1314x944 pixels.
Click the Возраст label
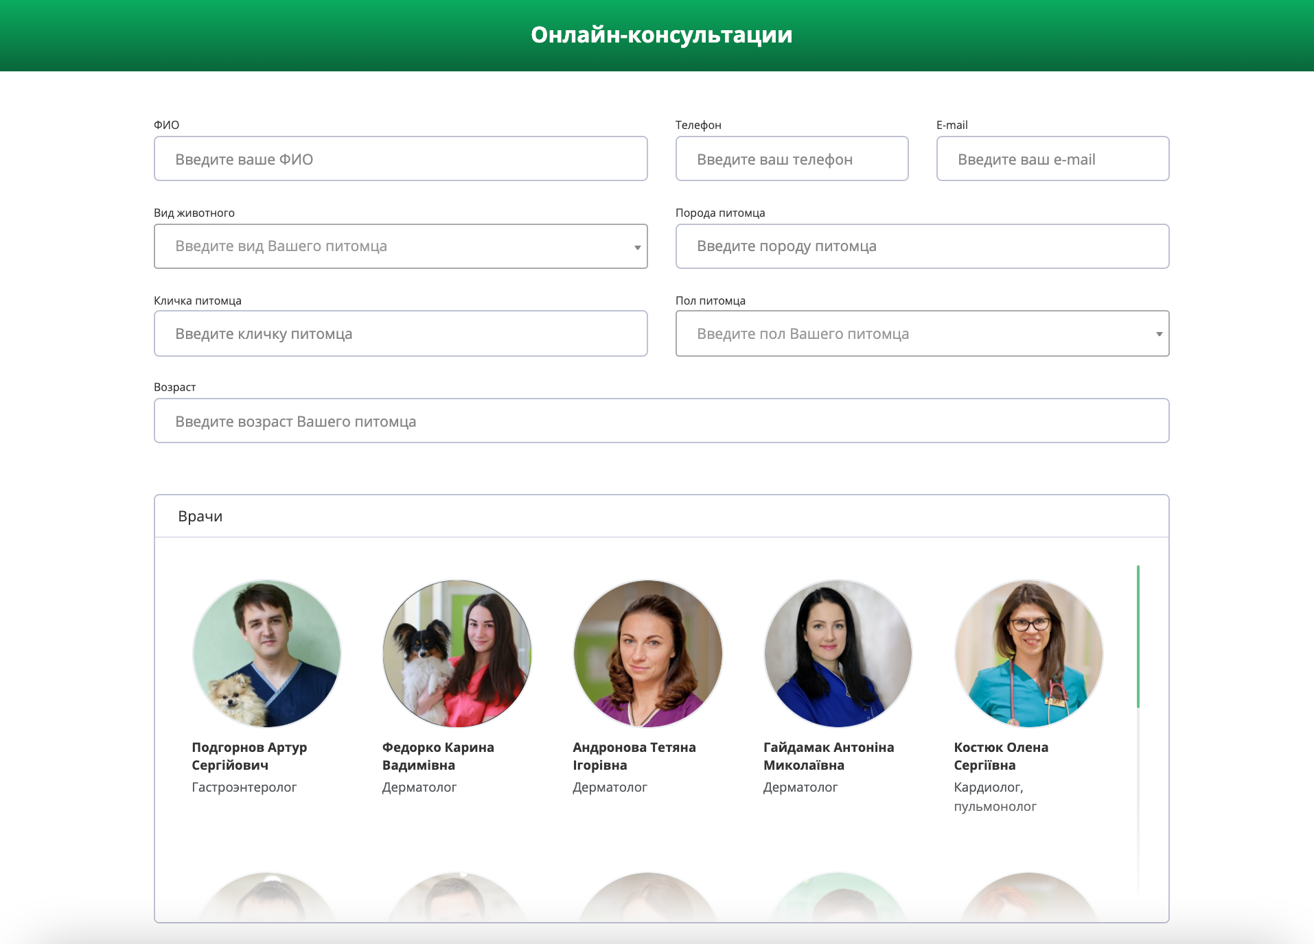click(x=175, y=387)
